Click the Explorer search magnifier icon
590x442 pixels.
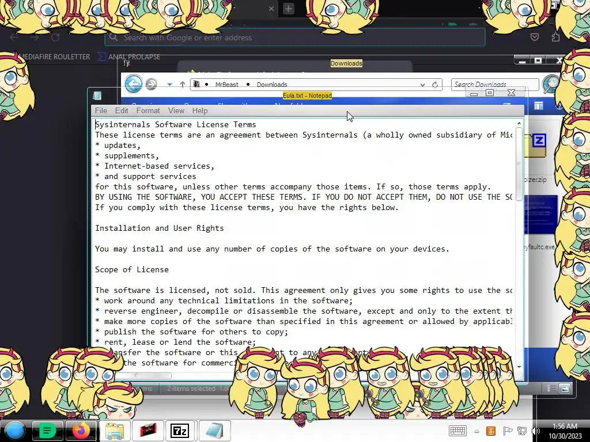pyautogui.click(x=550, y=83)
